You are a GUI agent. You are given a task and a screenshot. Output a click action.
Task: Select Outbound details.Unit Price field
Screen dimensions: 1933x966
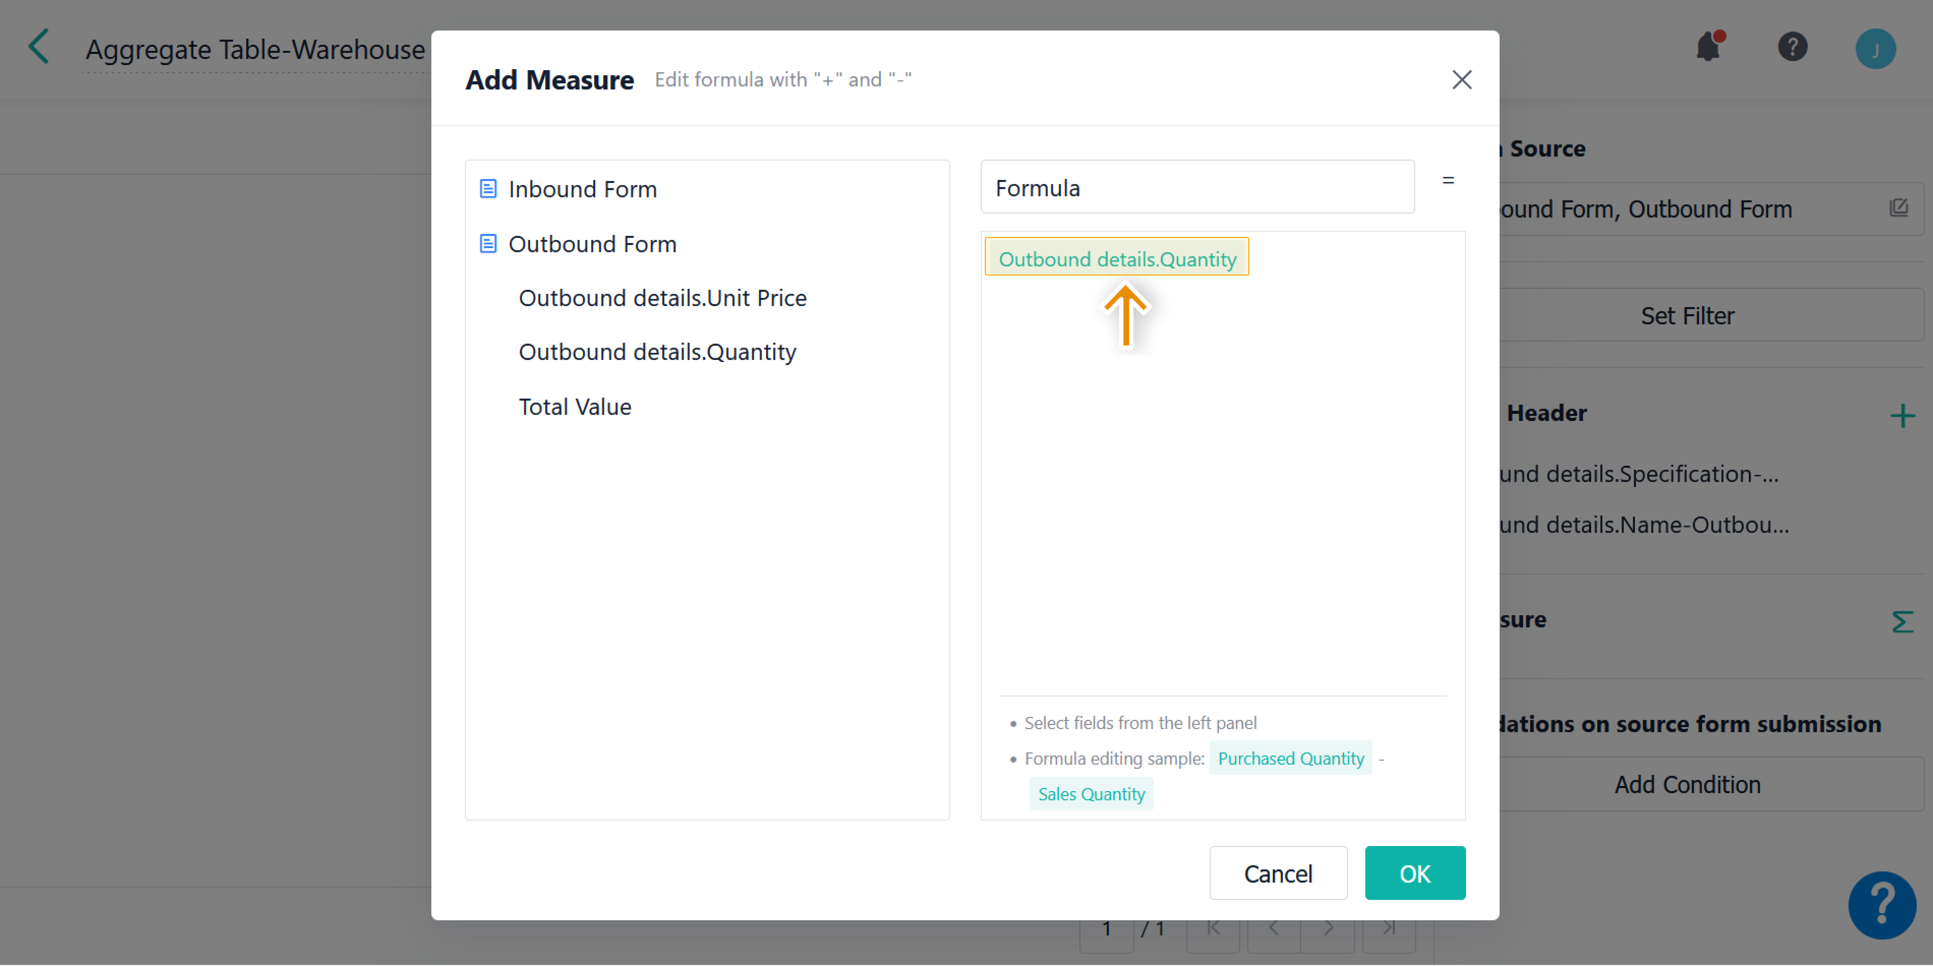tap(662, 298)
